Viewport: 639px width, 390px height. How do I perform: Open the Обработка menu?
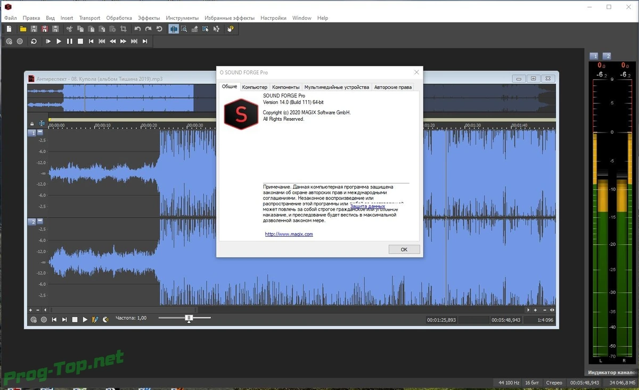point(119,18)
